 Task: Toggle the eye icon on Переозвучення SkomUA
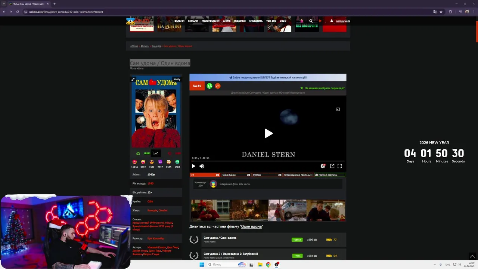311,175
